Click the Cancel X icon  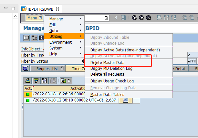click(149, 18)
